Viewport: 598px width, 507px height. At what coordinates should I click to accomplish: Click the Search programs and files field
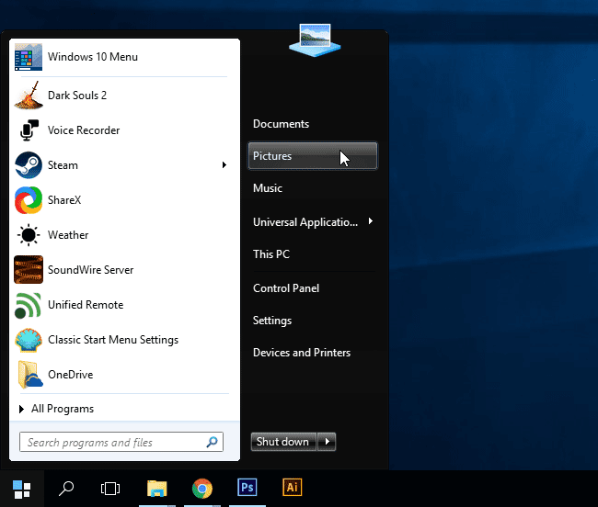[115, 443]
